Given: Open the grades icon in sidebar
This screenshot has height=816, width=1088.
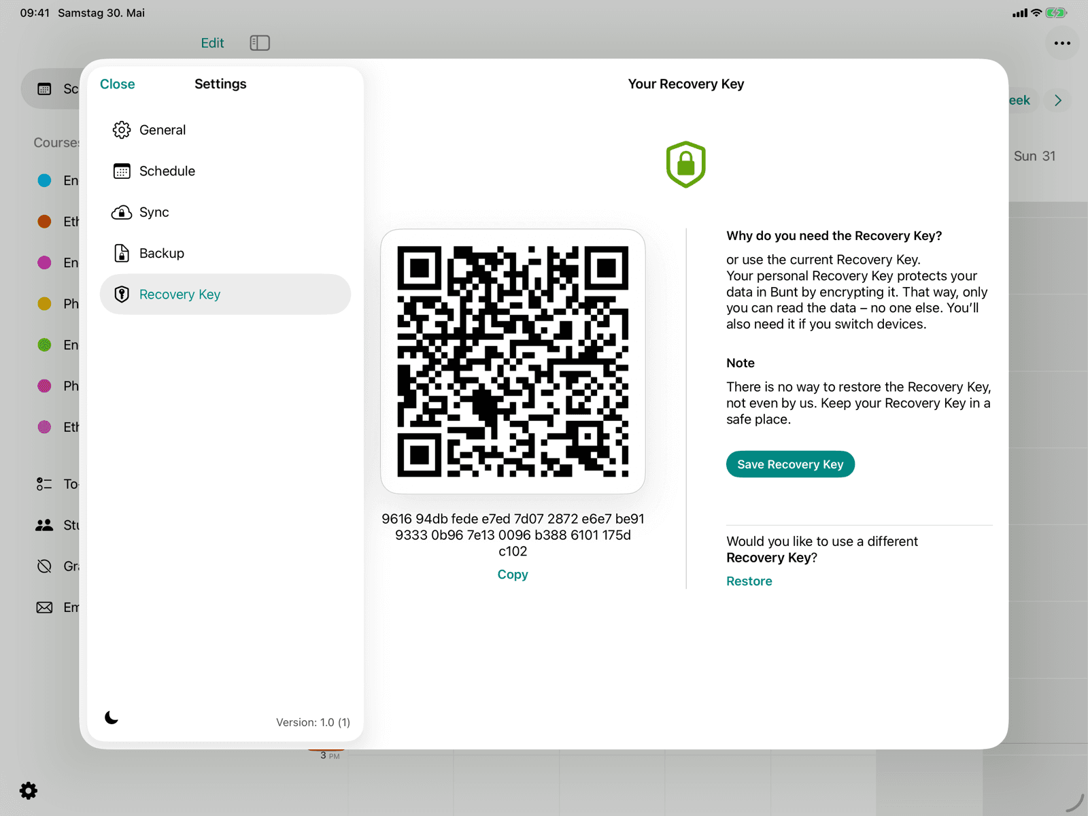Looking at the screenshot, I should [x=44, y=566].
